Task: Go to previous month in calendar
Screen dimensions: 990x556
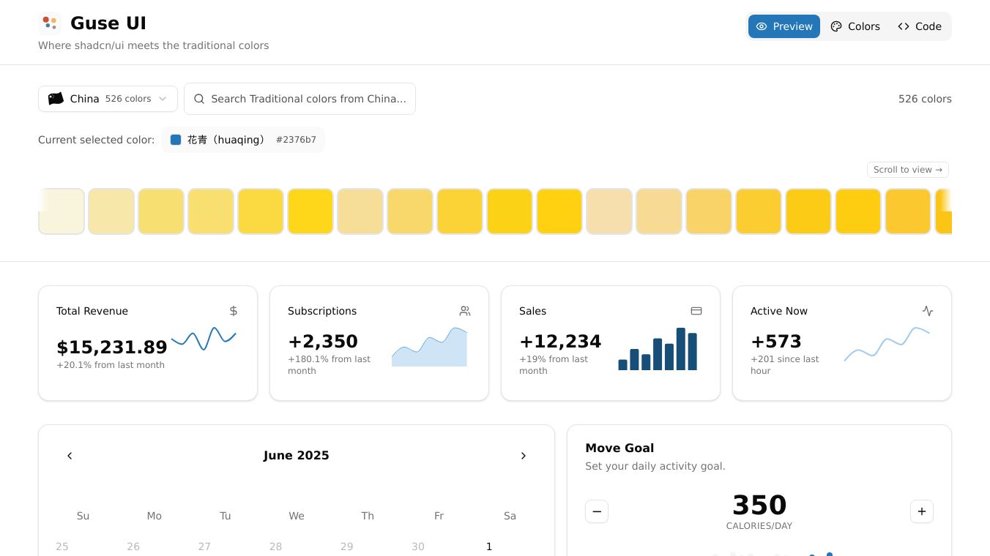Action: (70, 456)
